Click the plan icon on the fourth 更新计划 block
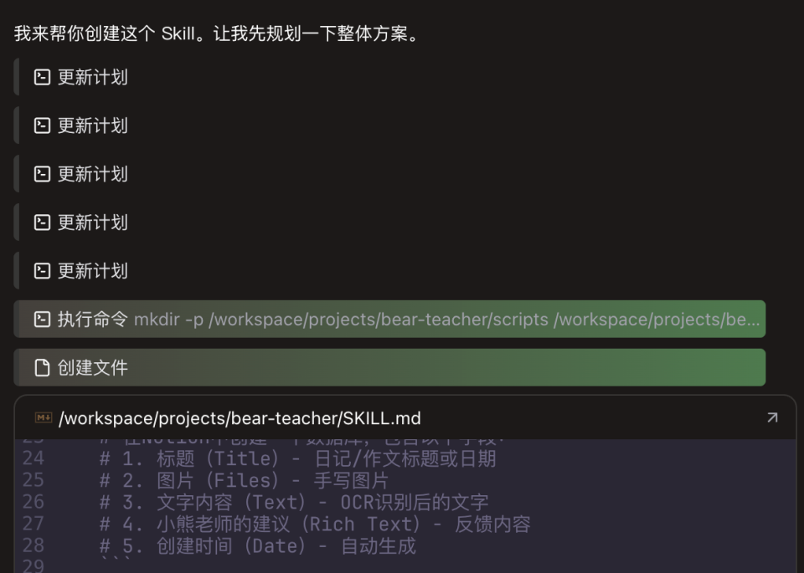 (42, 222)
